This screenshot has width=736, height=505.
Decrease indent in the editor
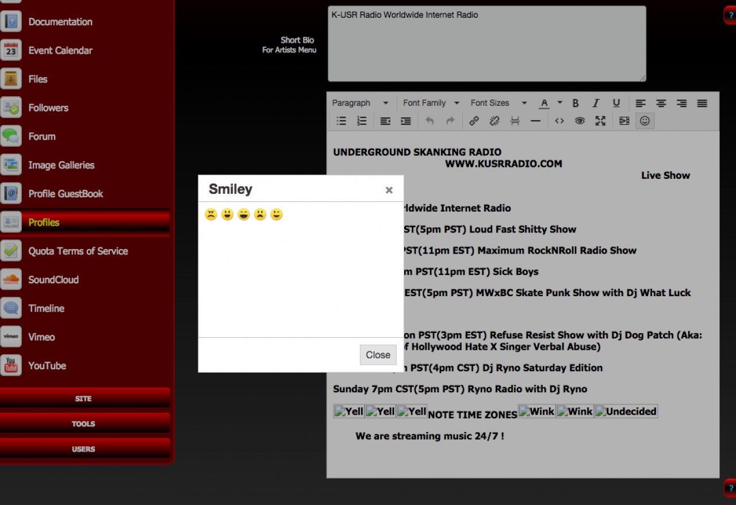385,121
